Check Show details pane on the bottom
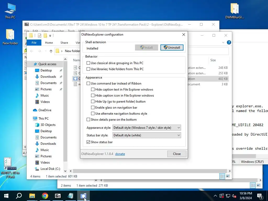 tap(88, 119)
